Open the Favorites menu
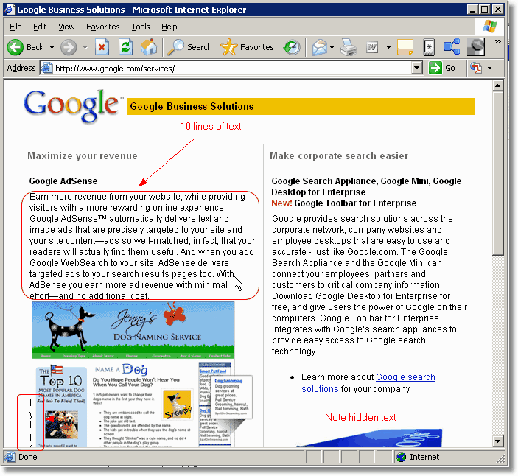 102,27
